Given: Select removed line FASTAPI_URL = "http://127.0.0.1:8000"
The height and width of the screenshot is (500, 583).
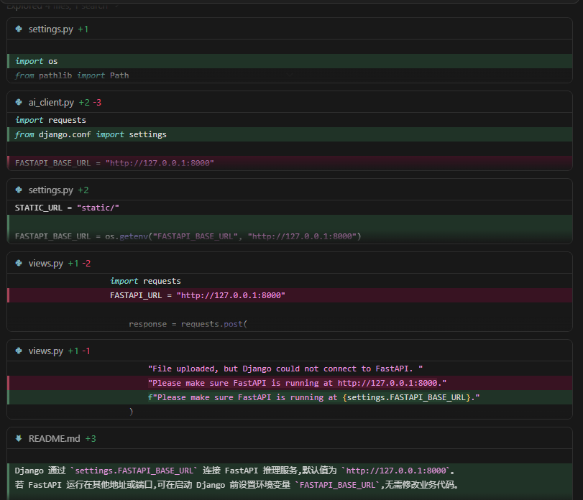Looking at the screenshot, I should point(290,295).
